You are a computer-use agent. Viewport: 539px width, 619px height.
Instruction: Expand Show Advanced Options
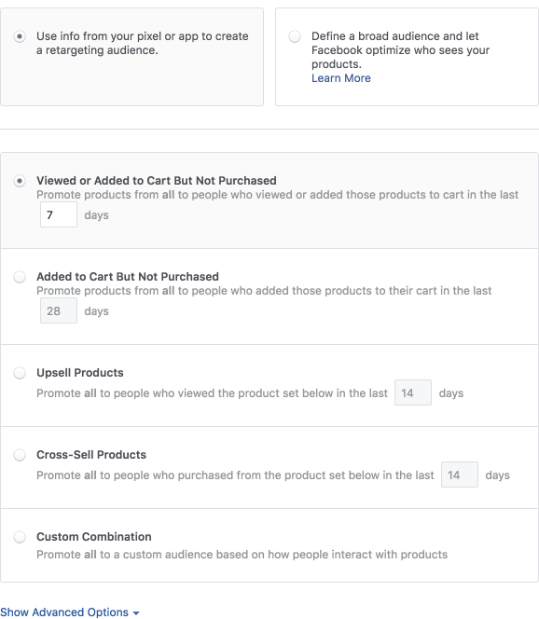click(70, 612)
